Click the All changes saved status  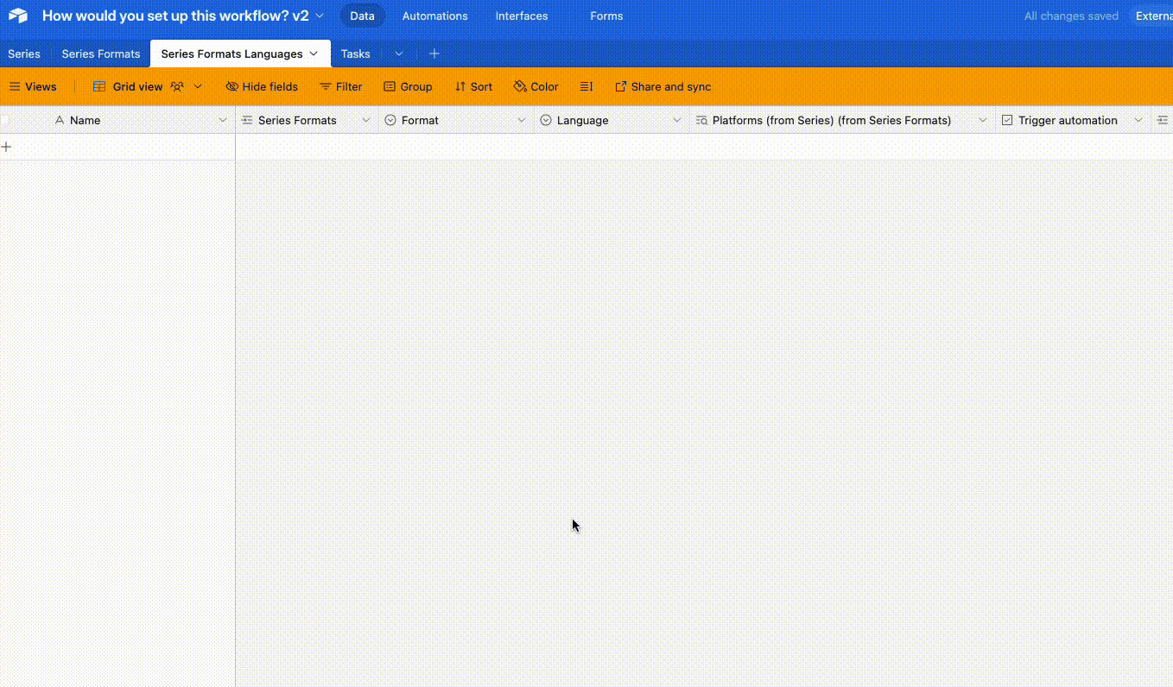1071,16
